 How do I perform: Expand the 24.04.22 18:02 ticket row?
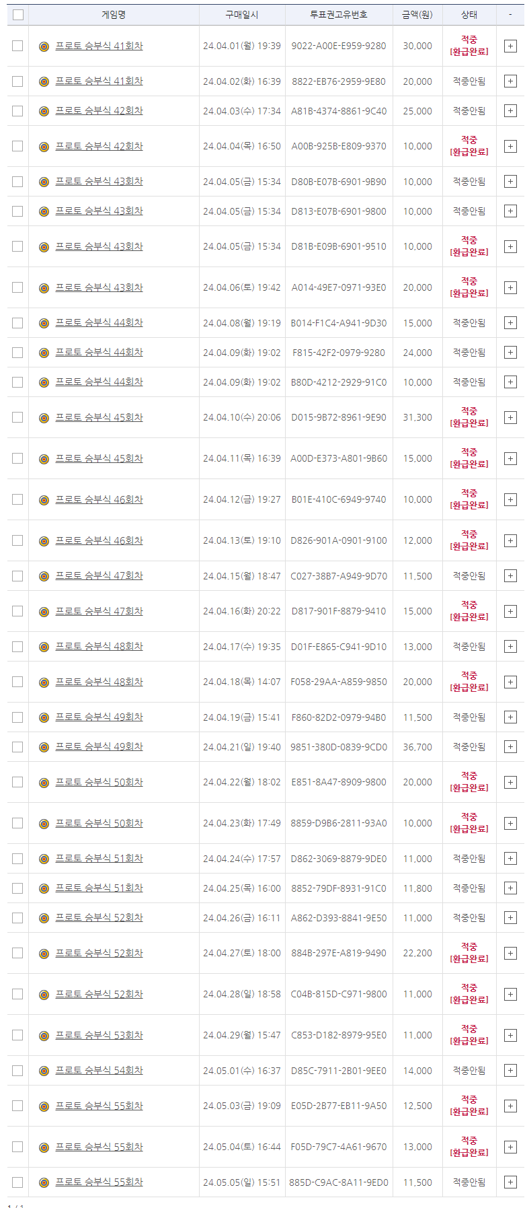click(510, 783)
